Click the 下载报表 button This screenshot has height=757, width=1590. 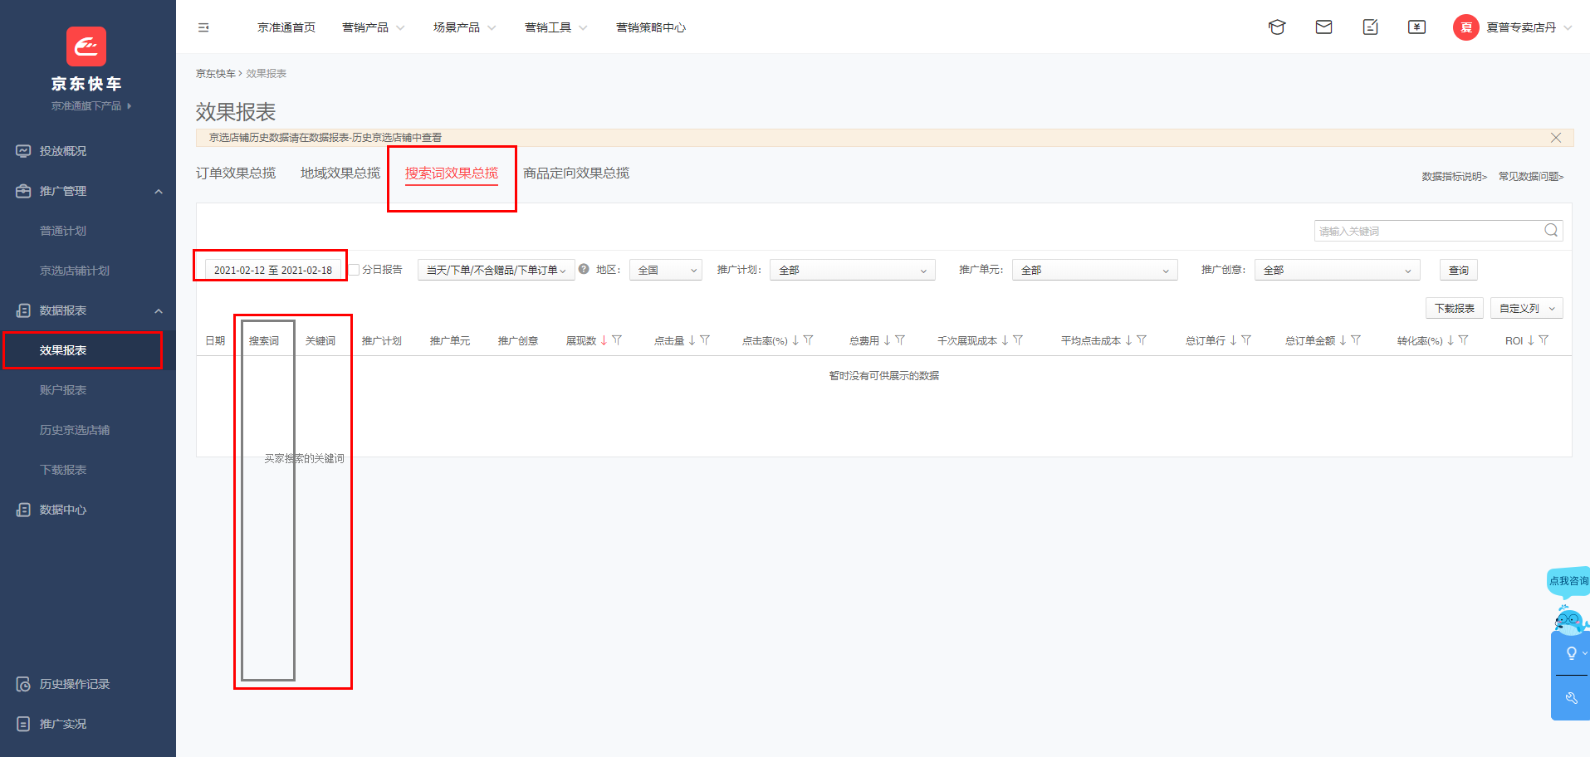(1455, 308)
